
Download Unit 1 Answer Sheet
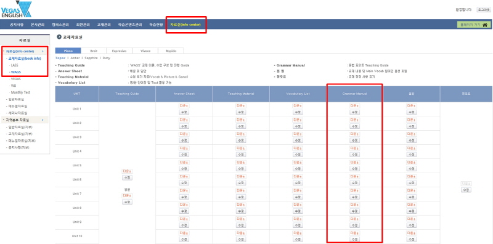pos(184,106)
